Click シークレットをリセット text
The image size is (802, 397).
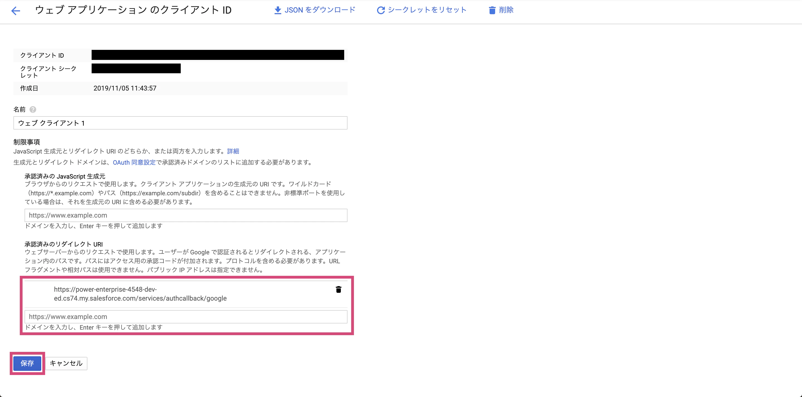click(x=427, y=10)
